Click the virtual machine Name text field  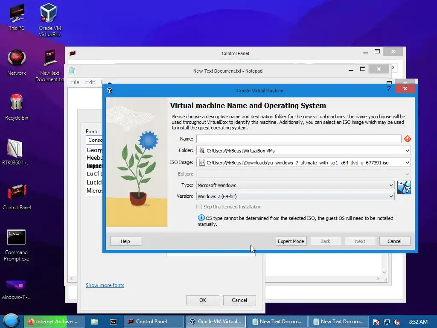click(x=299, y=139)
